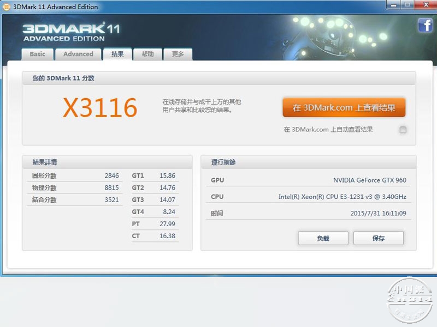Click the CPU label
Image resolution: width=437 pixels, height=327 pixels.
click(217, 197)
